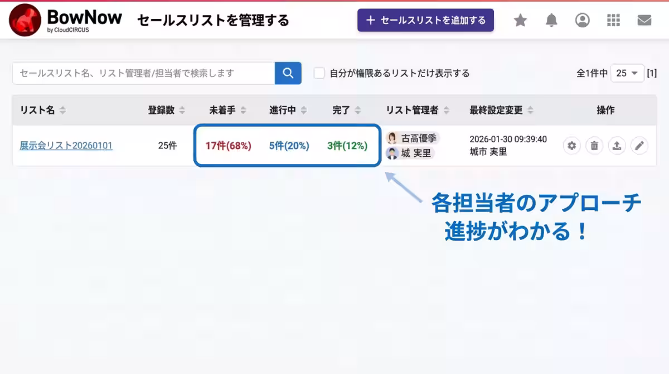Open notifications via the bell icon
669x374 pixels.
551,20
